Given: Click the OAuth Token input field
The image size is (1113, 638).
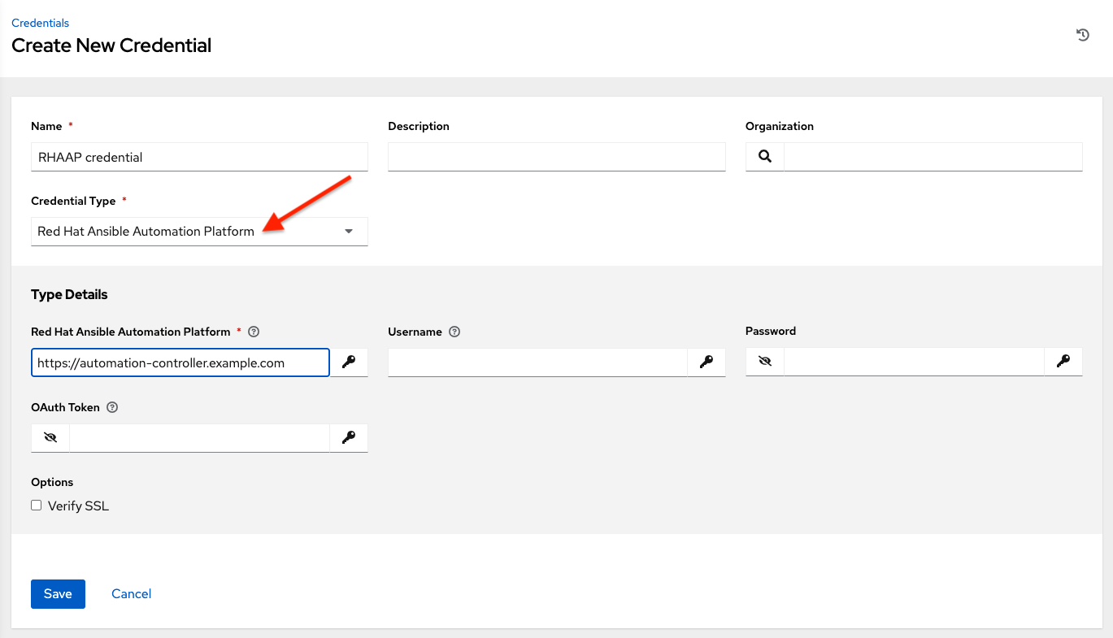Looking at the screenshot, I should [x=199, y=437].
